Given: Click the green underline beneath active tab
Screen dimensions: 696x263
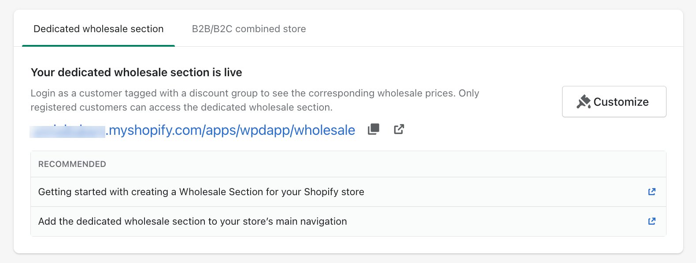Looking at the screenshot, I should [x=99, y=45].
